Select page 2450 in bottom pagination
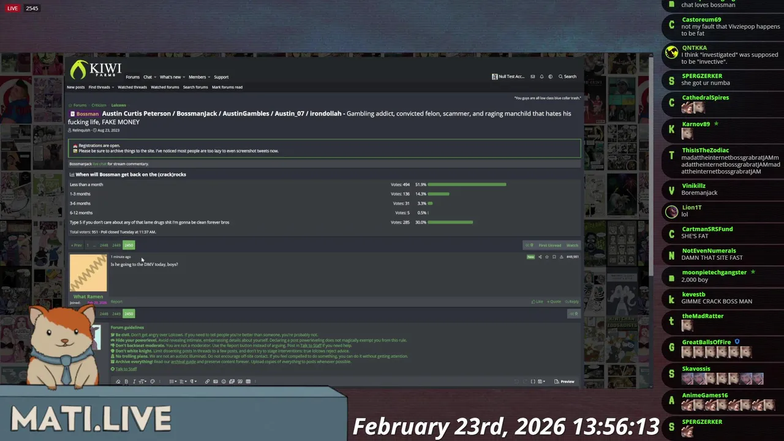The image size is (784, 441). [129, 314]
